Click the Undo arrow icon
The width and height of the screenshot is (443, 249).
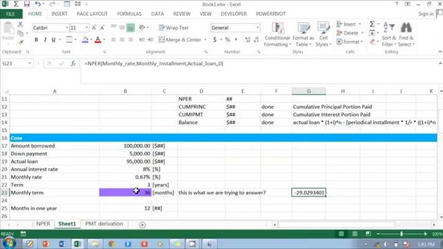[x=37, y=4]
